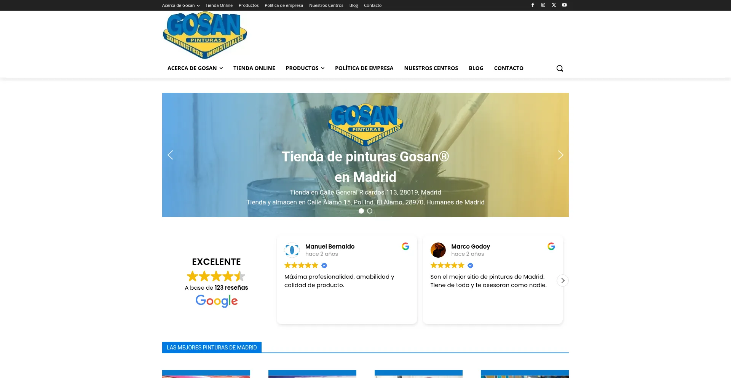731x378 pixels.
Task: Expand PRODUCTOS main menu dropdown
Action: [x=305, y=68]
